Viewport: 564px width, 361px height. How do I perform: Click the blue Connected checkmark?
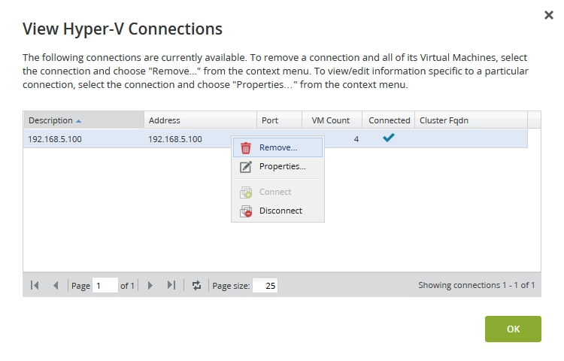(389, 138)
